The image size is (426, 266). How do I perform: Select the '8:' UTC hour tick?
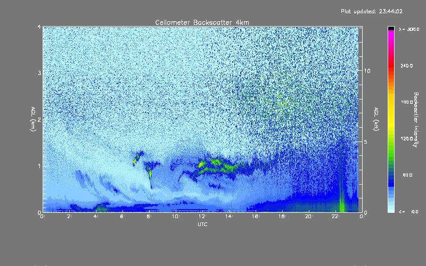click(x=150, y=217)
